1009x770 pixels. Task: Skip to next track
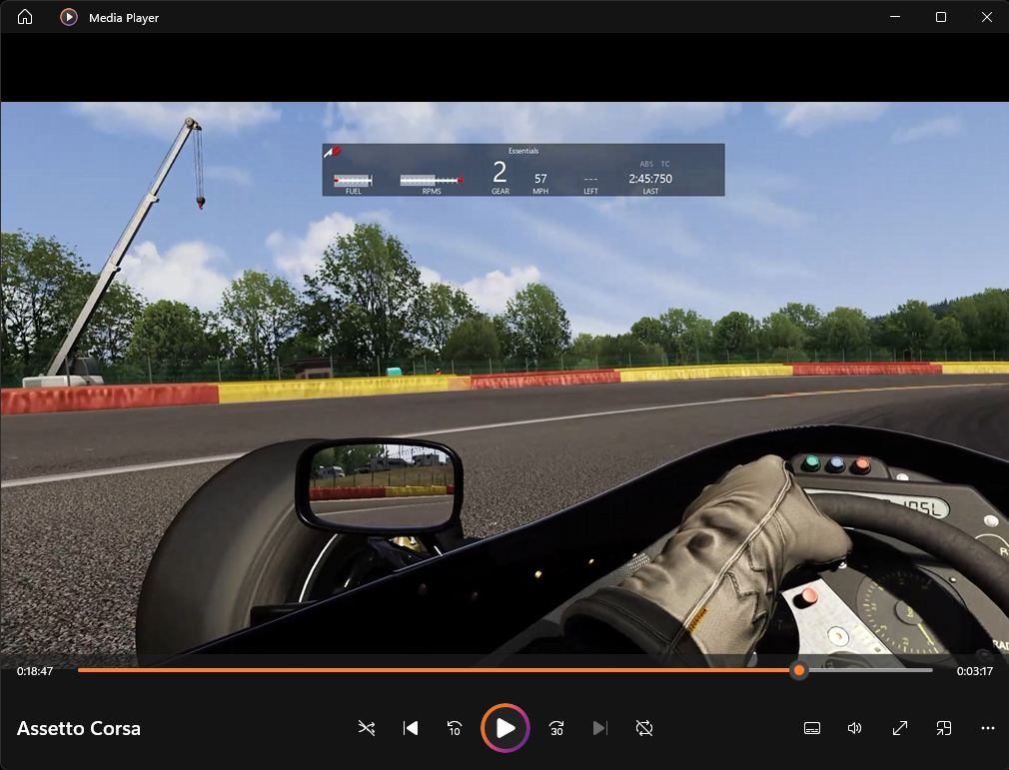tap(599, 728)
